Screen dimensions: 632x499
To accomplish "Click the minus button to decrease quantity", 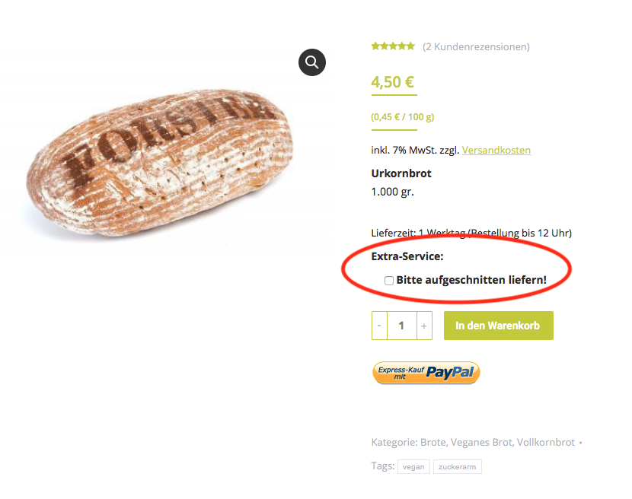I will click(x=378, y=325).
